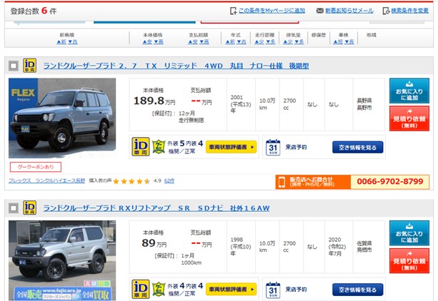Viewport: 438px width, 301px height.
Task: Click the phone icon in the orange inquiry banner
Action: pos(282,182)
